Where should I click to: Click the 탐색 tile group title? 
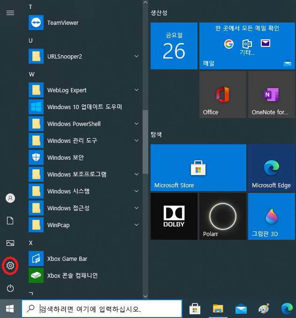156,134
